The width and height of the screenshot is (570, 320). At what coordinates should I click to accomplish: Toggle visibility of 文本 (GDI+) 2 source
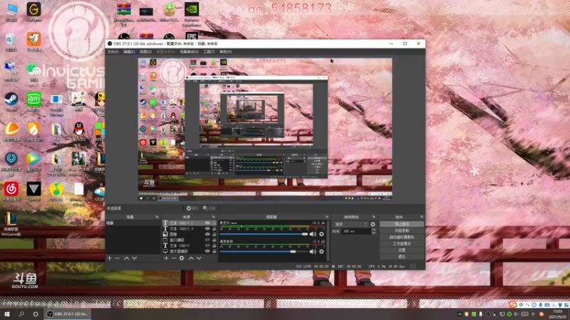207,223
